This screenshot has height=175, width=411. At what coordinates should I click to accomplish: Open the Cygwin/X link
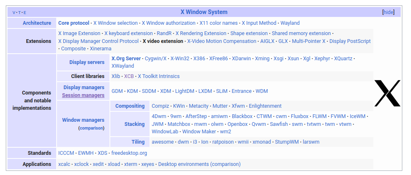[x=156, y=59]
